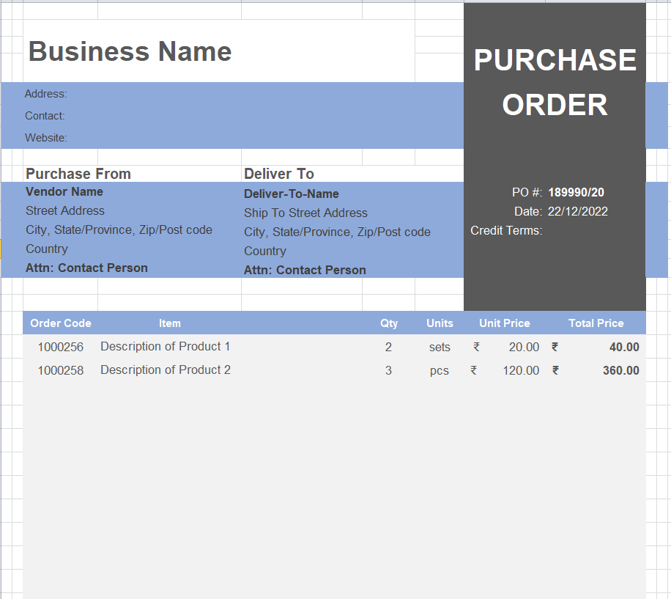Select Description of Product 1 cell
Screen dimensions: 671x599
click(165, 346)
